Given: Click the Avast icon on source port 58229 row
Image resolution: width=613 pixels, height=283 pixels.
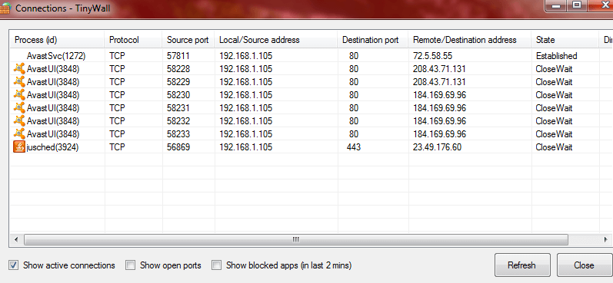Looking at the screenshot, I should (x=19, y=81).
